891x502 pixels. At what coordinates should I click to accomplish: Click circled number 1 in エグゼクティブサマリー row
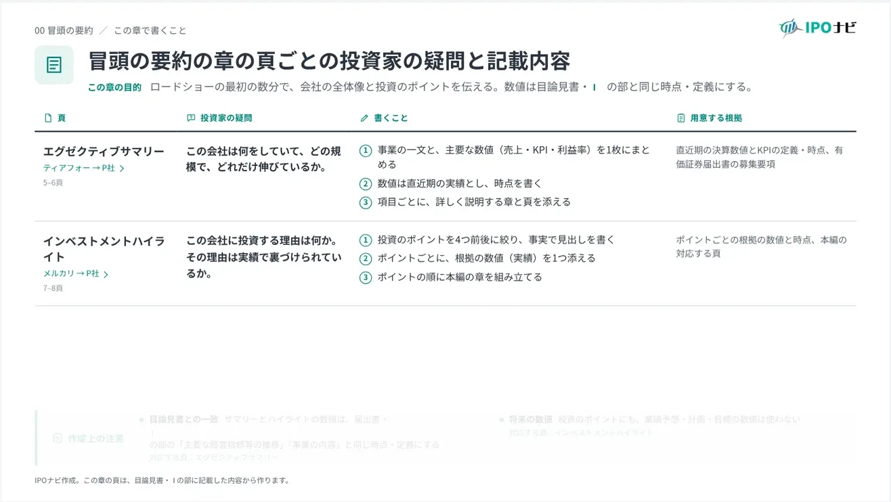366,151
